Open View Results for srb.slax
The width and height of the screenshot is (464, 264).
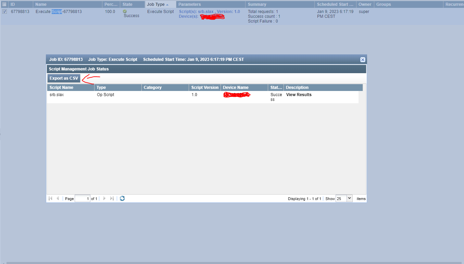coord(299,94)
